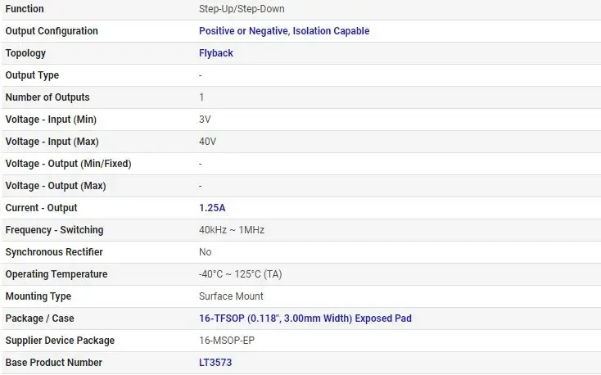Image resolution: width=601 pixels, height=375 pixels.
Task: Click the Package / Case label
Action: coord(40,319)
